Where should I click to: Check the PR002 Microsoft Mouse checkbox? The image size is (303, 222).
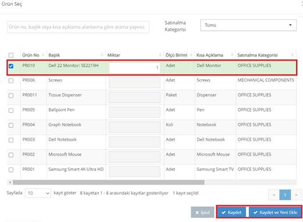tap(11, 155)
